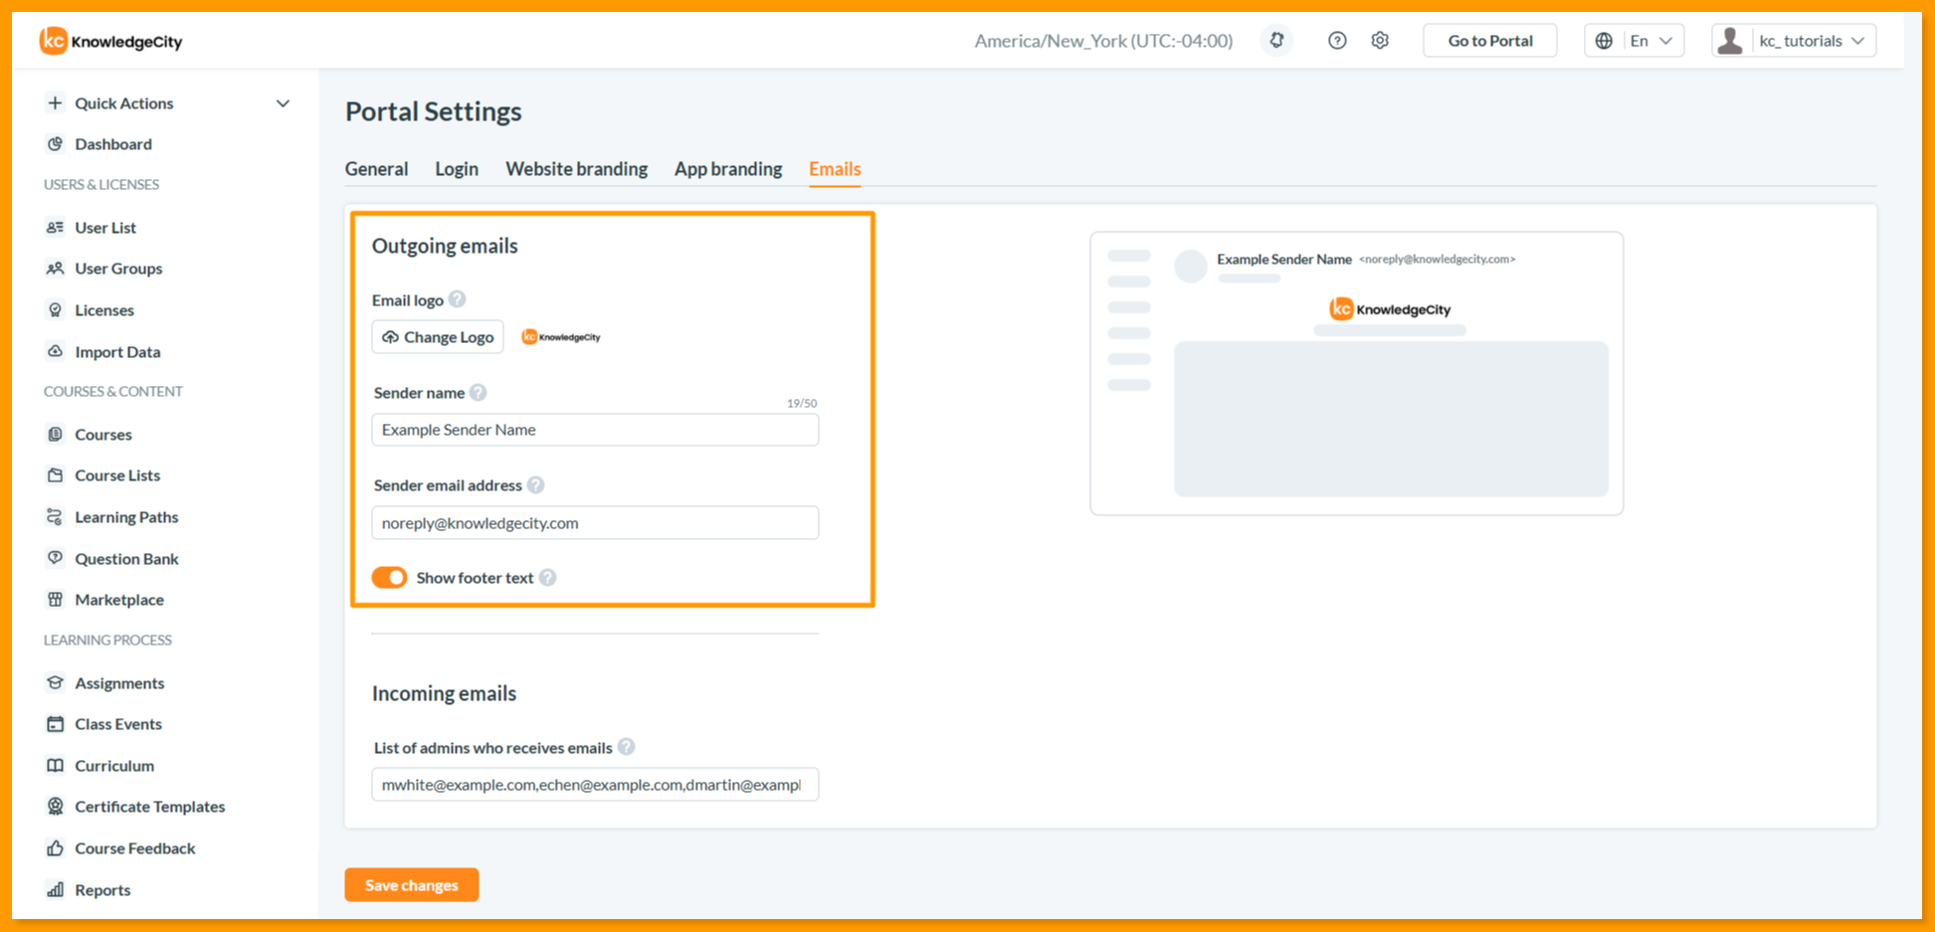Expand the Quick Actions menu
1935x932 pixels.
pyautogui.click(x=168, y=103)
